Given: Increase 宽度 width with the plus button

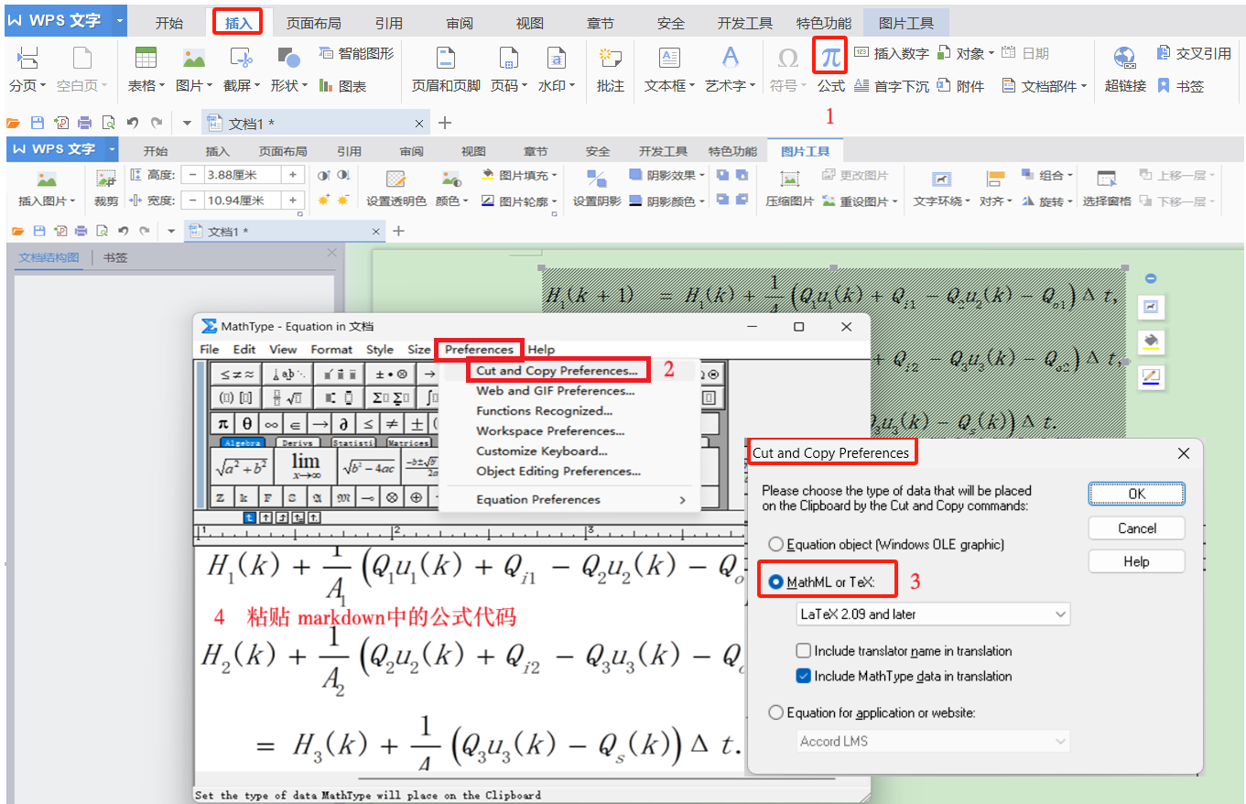Looking at the screenshot, I should [x=293, y=201].
